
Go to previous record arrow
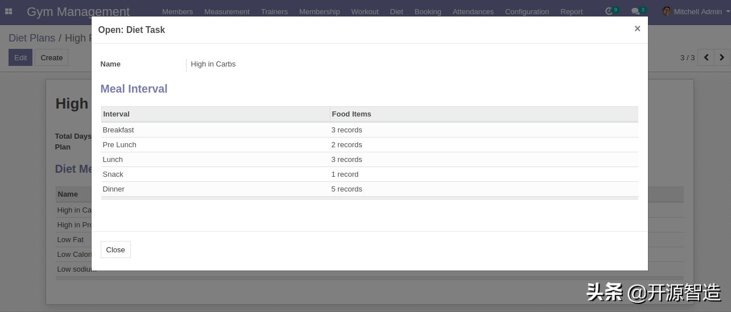pos(706,57)
